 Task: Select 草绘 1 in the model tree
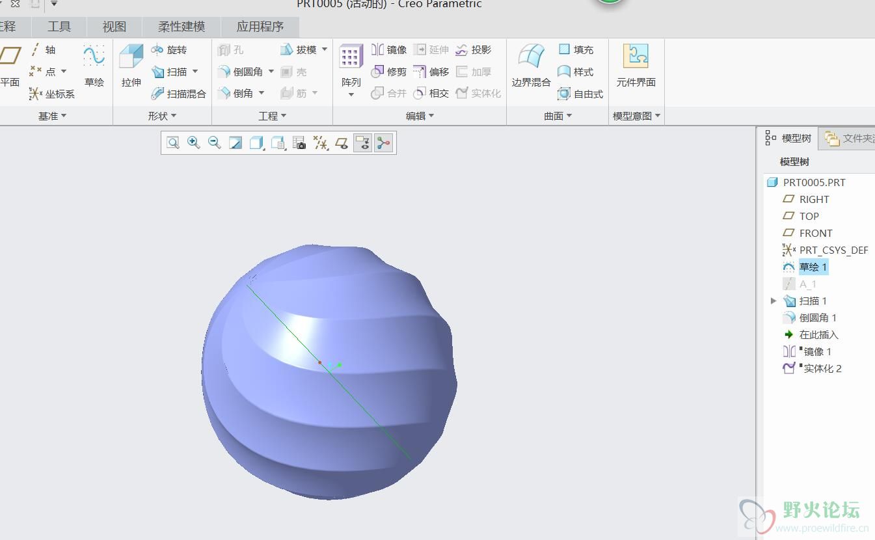coord(805,267)
